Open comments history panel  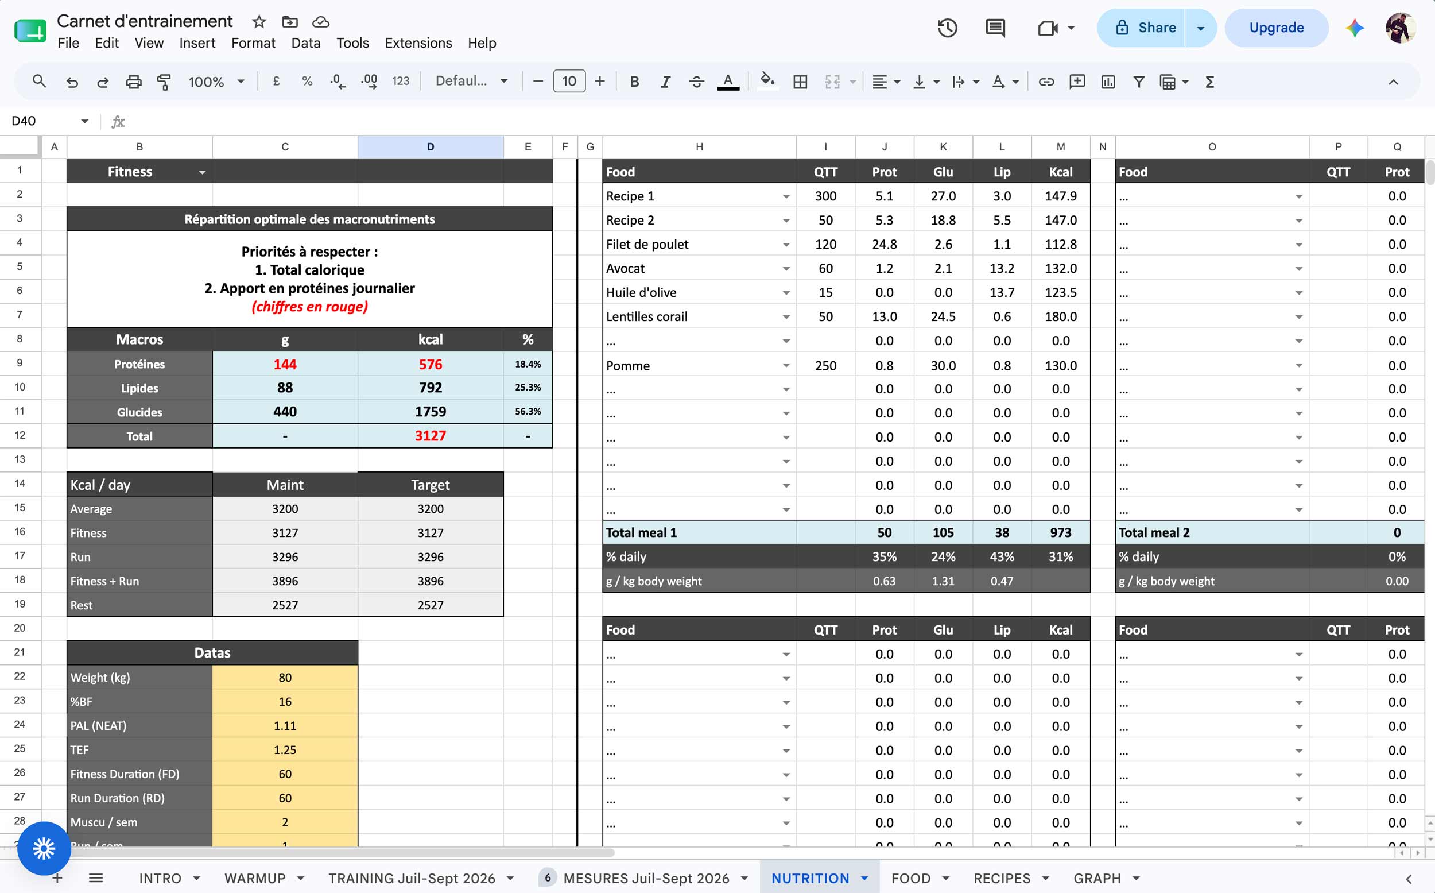995,28
